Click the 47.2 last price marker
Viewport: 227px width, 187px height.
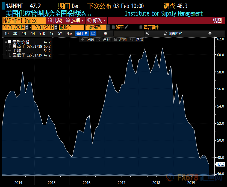[x=220, y=164]
